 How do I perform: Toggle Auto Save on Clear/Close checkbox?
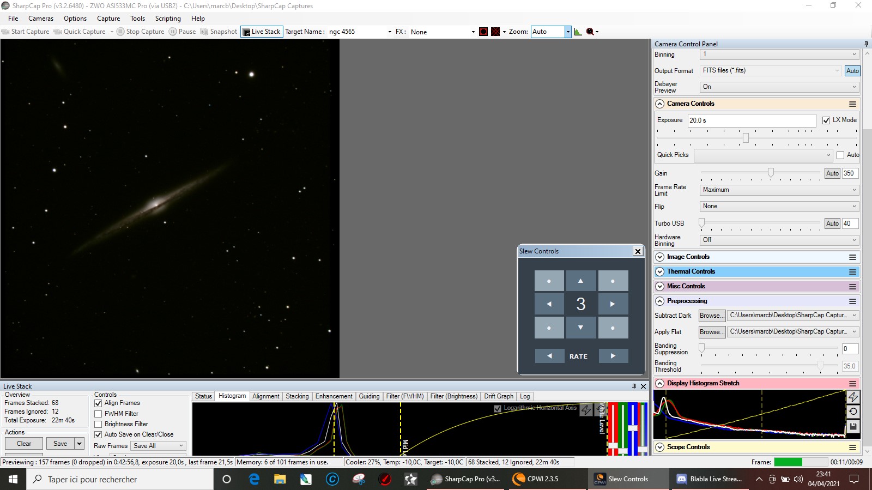click(x=98, y=434)
